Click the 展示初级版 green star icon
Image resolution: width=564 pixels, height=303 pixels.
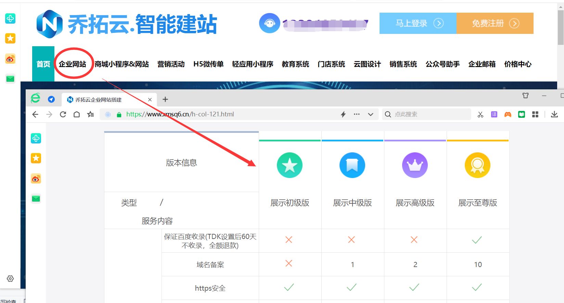(290, 165)
